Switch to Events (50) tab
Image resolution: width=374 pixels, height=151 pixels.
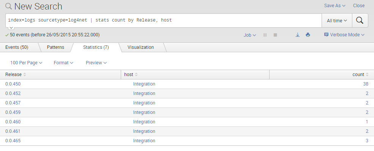coord(17,47)
